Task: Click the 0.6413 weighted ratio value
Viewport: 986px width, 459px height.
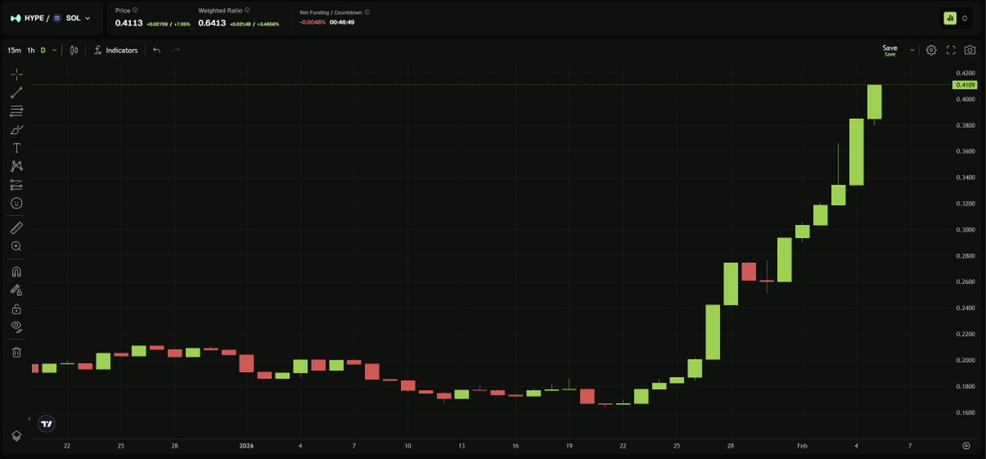Action: tap(213, 23)
